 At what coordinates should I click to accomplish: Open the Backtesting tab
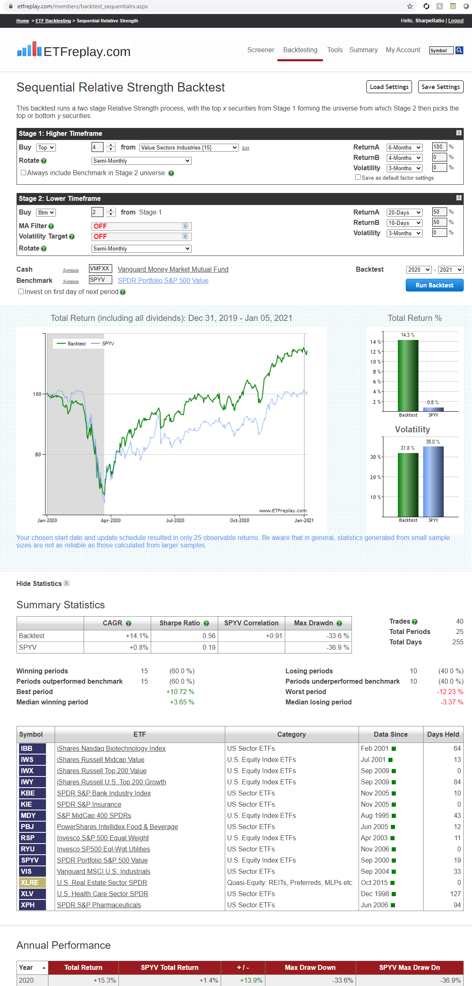click(x=300, y=50)
